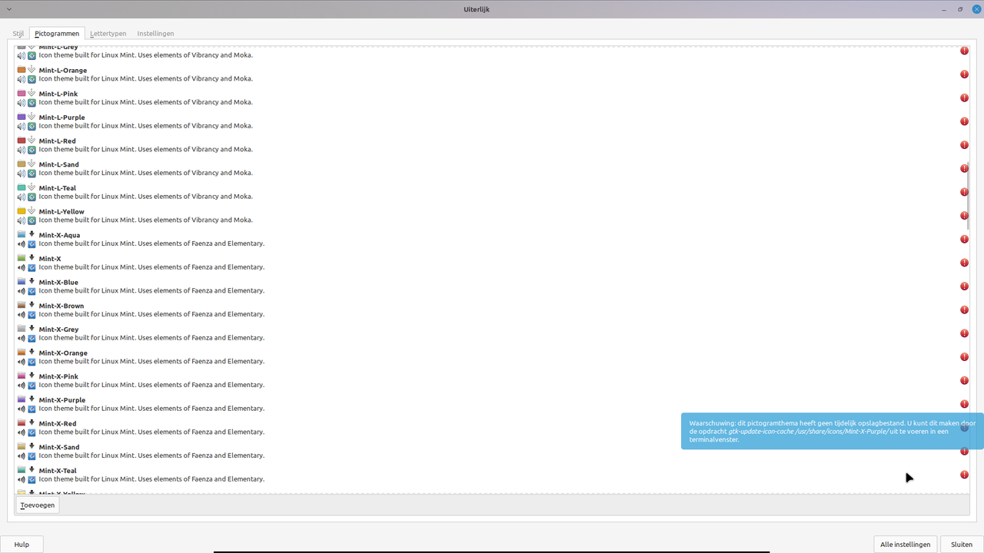Go to the Instellingen tab
This screenshot has width=984, height=553.
pos(155,34)
